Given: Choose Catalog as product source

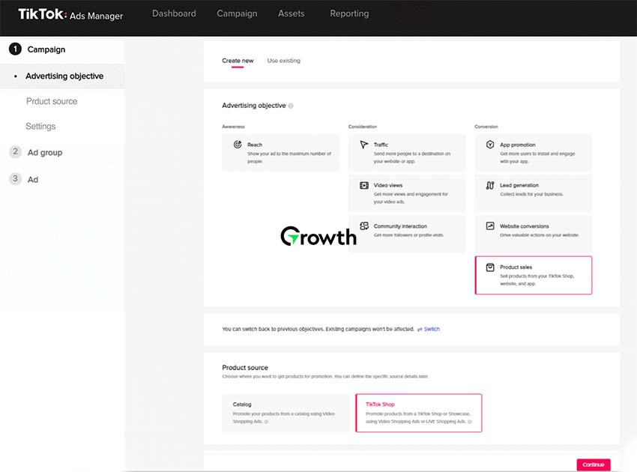Looking at the screenshot, I should click(286, 413).
